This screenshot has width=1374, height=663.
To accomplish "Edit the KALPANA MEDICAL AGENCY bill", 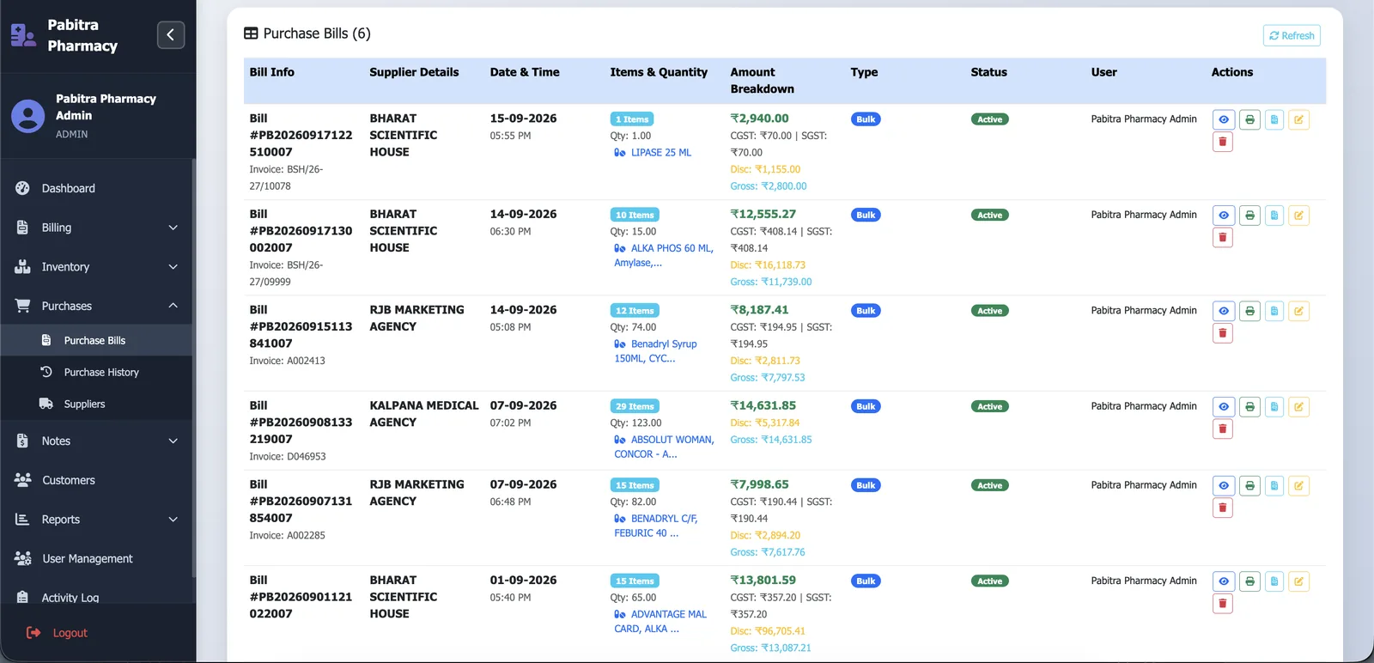I will pyautogui.click(x=1299, y=407).
